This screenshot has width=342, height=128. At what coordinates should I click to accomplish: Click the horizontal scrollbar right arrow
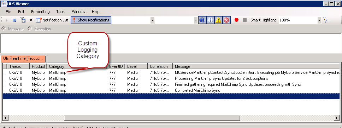[337, 118]
